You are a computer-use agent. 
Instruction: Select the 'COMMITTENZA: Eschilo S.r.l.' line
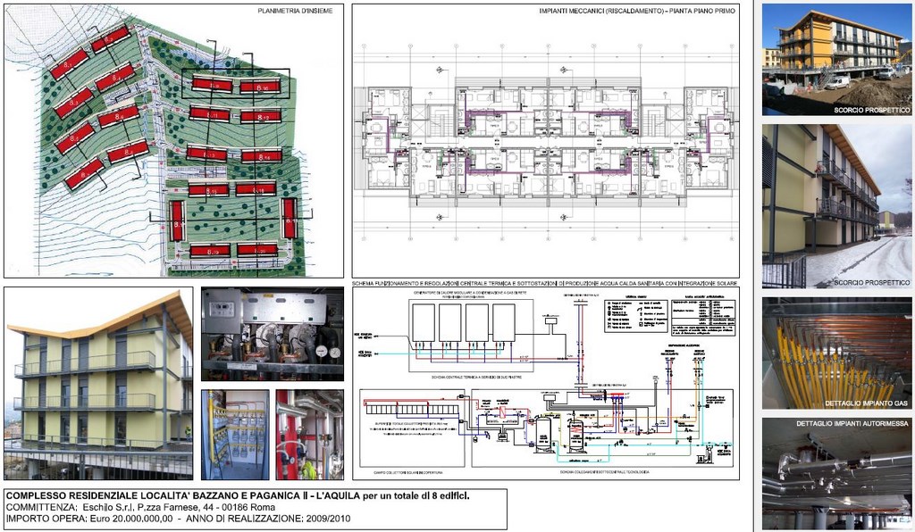(x=140, y=507)
